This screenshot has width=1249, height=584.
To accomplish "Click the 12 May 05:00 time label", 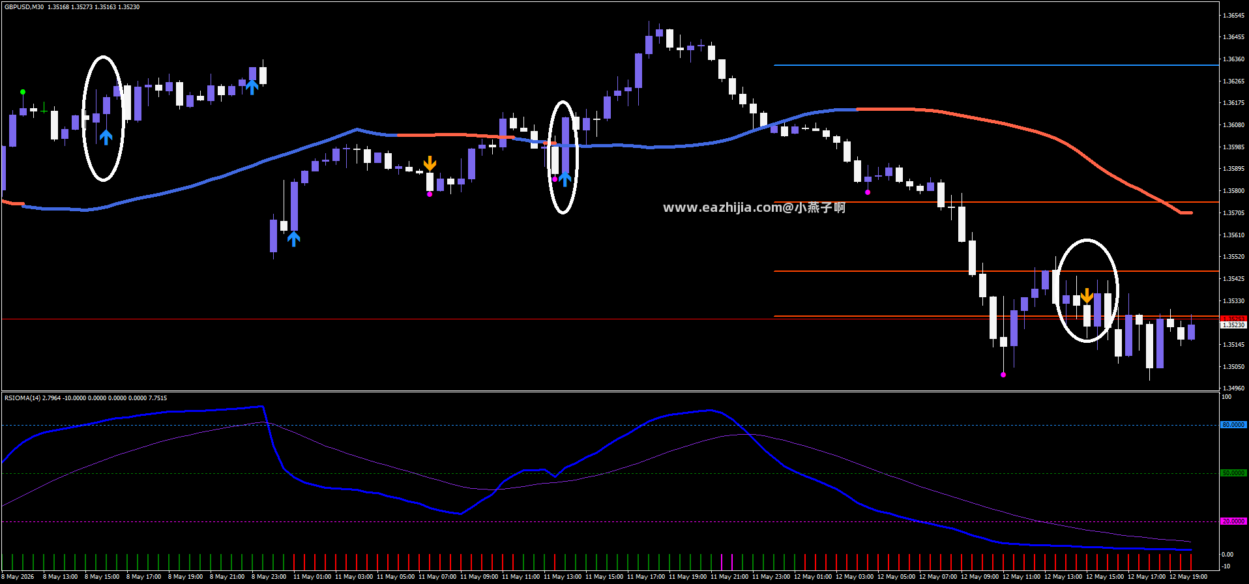I will pos(896,577).
